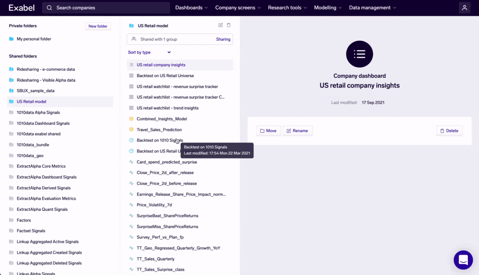Open Ridesharing - e-commerce data folder

click(x=46, y=69)
